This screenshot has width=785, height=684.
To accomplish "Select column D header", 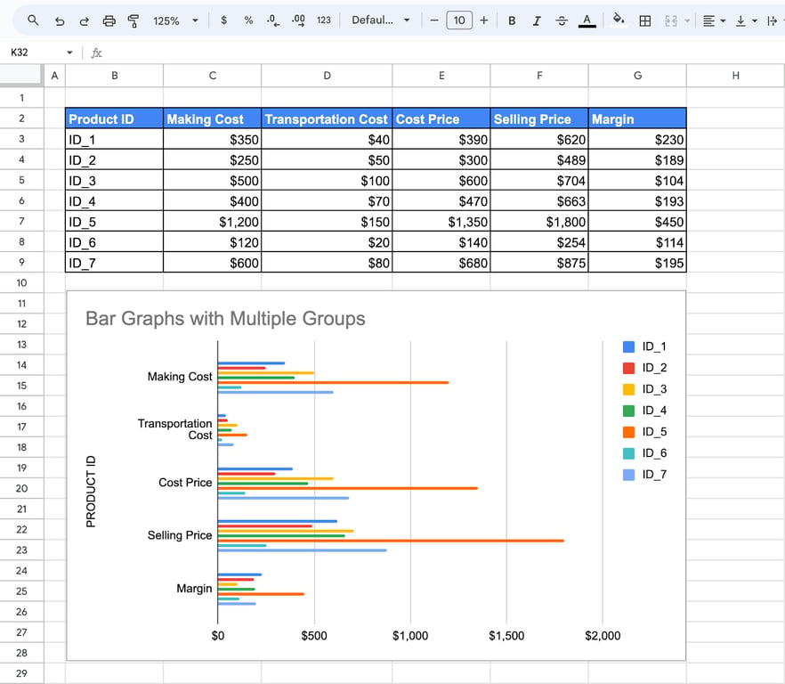I will tap(327, 76).
